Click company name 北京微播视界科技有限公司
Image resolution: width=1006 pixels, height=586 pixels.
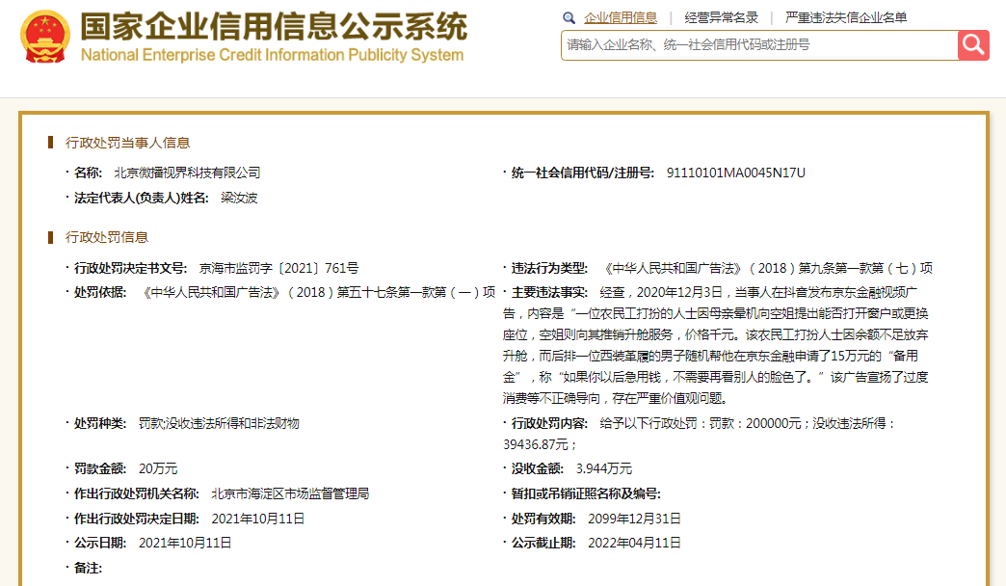[187, 173]
